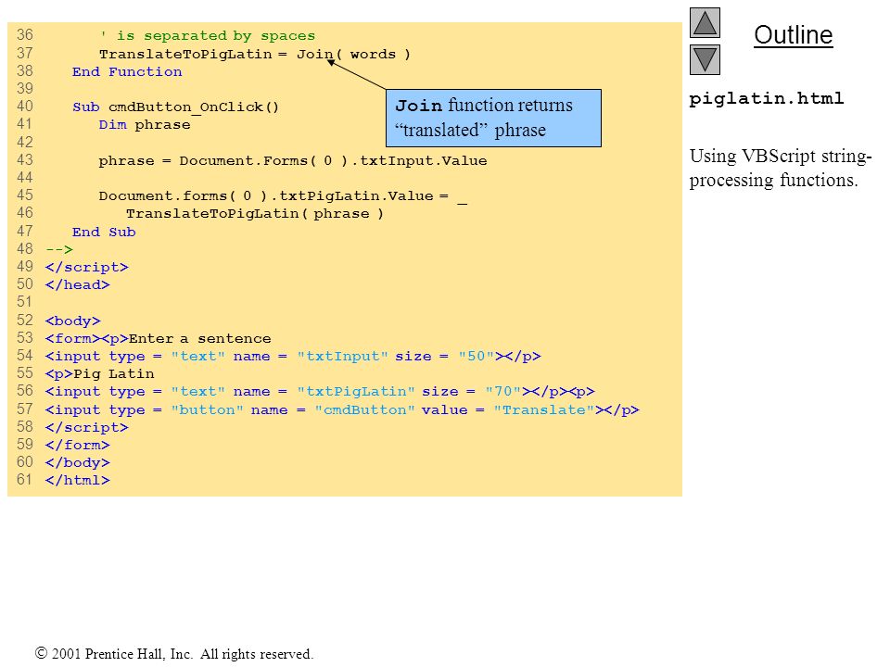Click the txtPigLatin input tag line
The height and width of the screenshot is (667, 890).
click(x=320, y=392)
